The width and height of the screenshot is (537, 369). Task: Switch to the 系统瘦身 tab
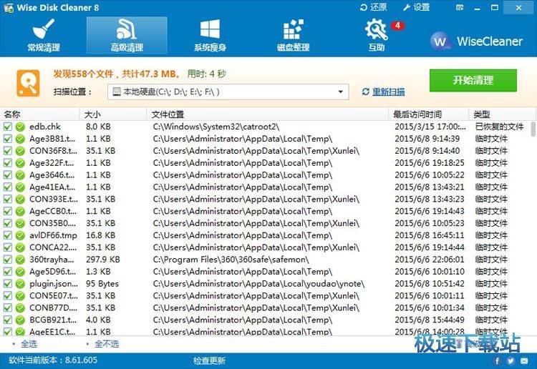coord(210,36)
